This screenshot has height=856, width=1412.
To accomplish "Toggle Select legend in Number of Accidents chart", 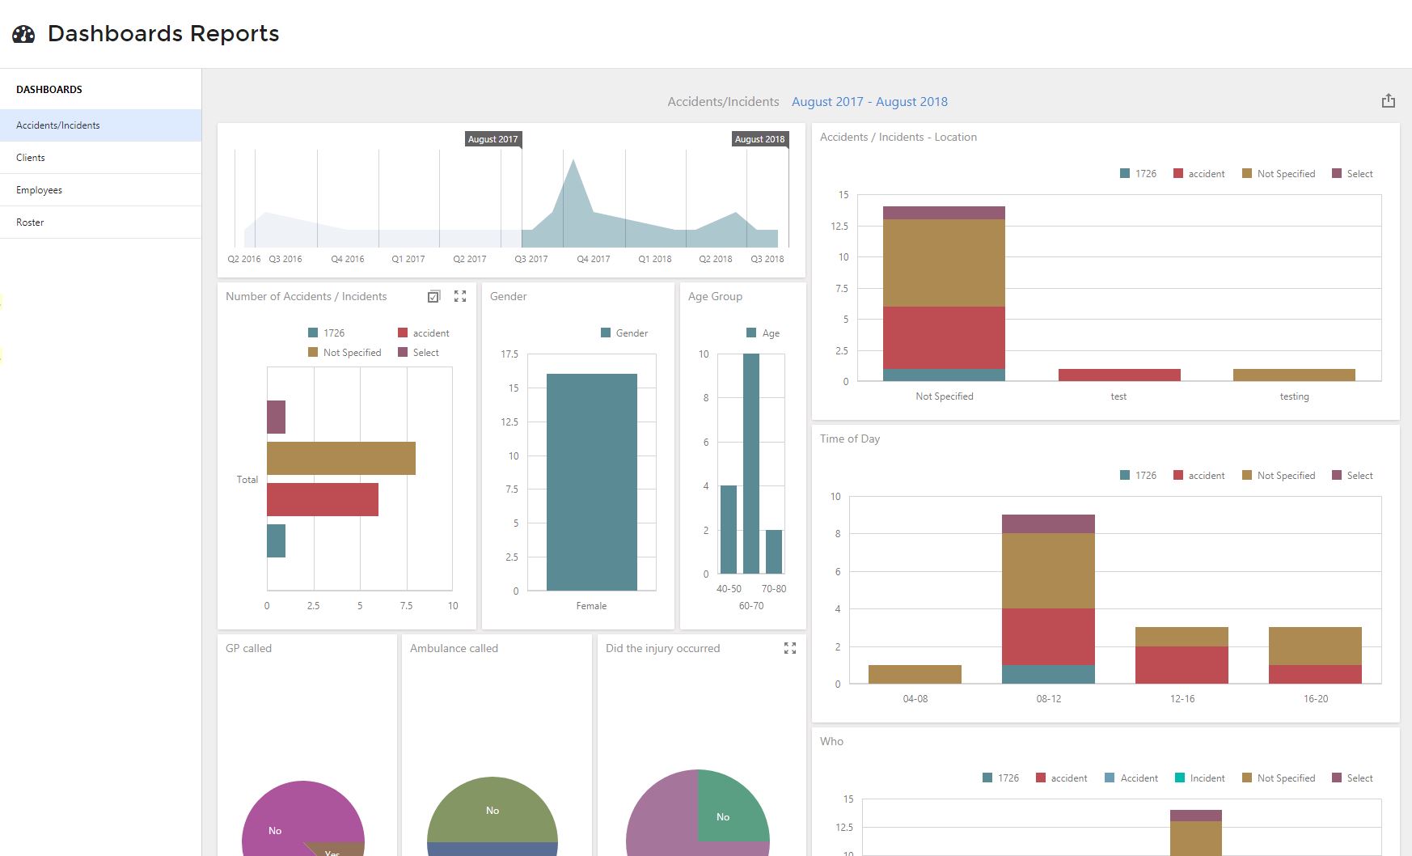I will pyautogui.click(x=418, y=353).
